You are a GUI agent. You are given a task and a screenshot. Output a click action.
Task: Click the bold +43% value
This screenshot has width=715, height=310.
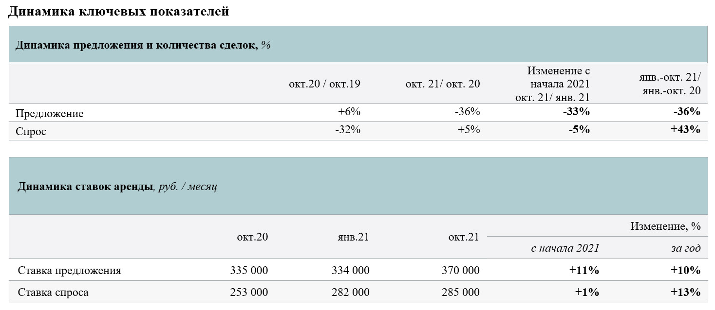(685, 130)
